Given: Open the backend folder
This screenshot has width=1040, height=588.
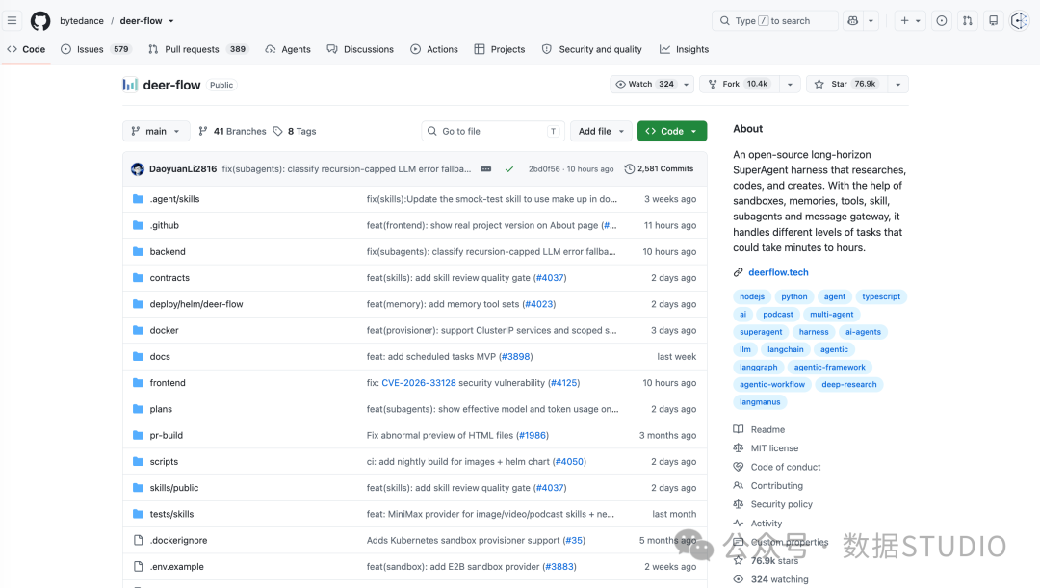Looking at the screenshot, I should [x=168, y=252].
